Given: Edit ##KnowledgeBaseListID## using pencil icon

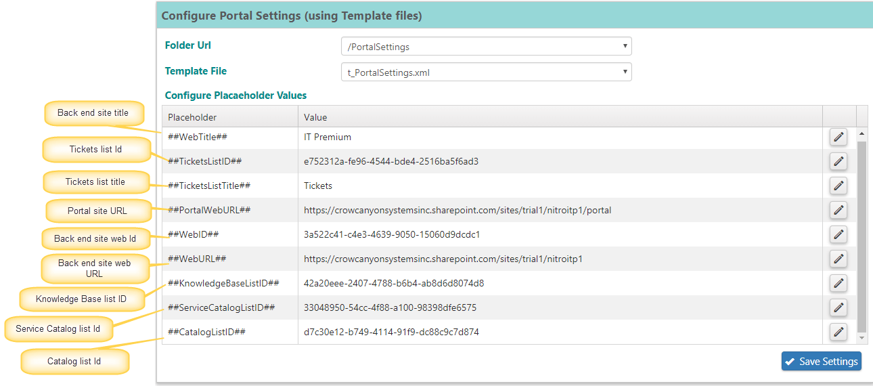Looking at the screenshot, I should [838, 283].
